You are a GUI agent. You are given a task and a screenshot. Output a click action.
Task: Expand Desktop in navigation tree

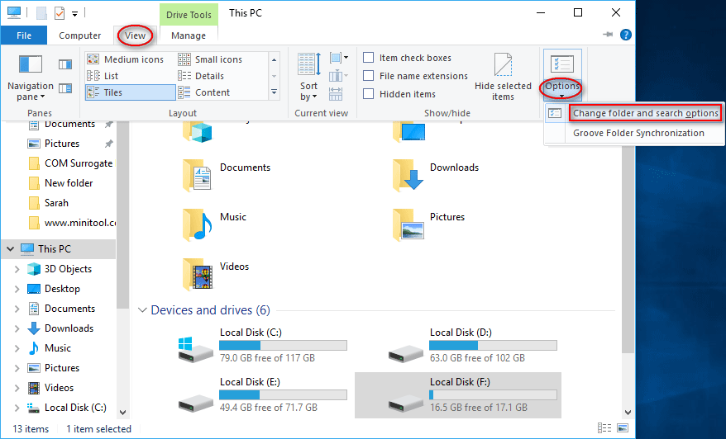pos(17,289)
